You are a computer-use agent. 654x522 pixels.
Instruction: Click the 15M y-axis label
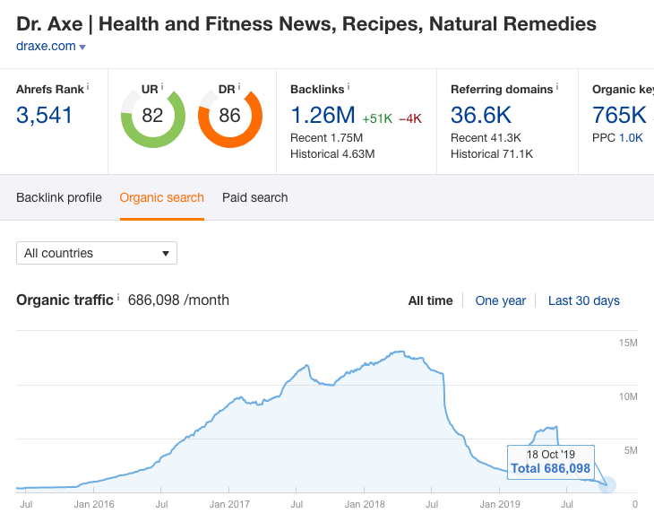pos(628,343)
